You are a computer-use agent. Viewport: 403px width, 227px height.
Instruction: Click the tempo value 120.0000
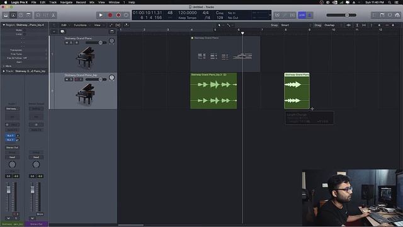188,13
